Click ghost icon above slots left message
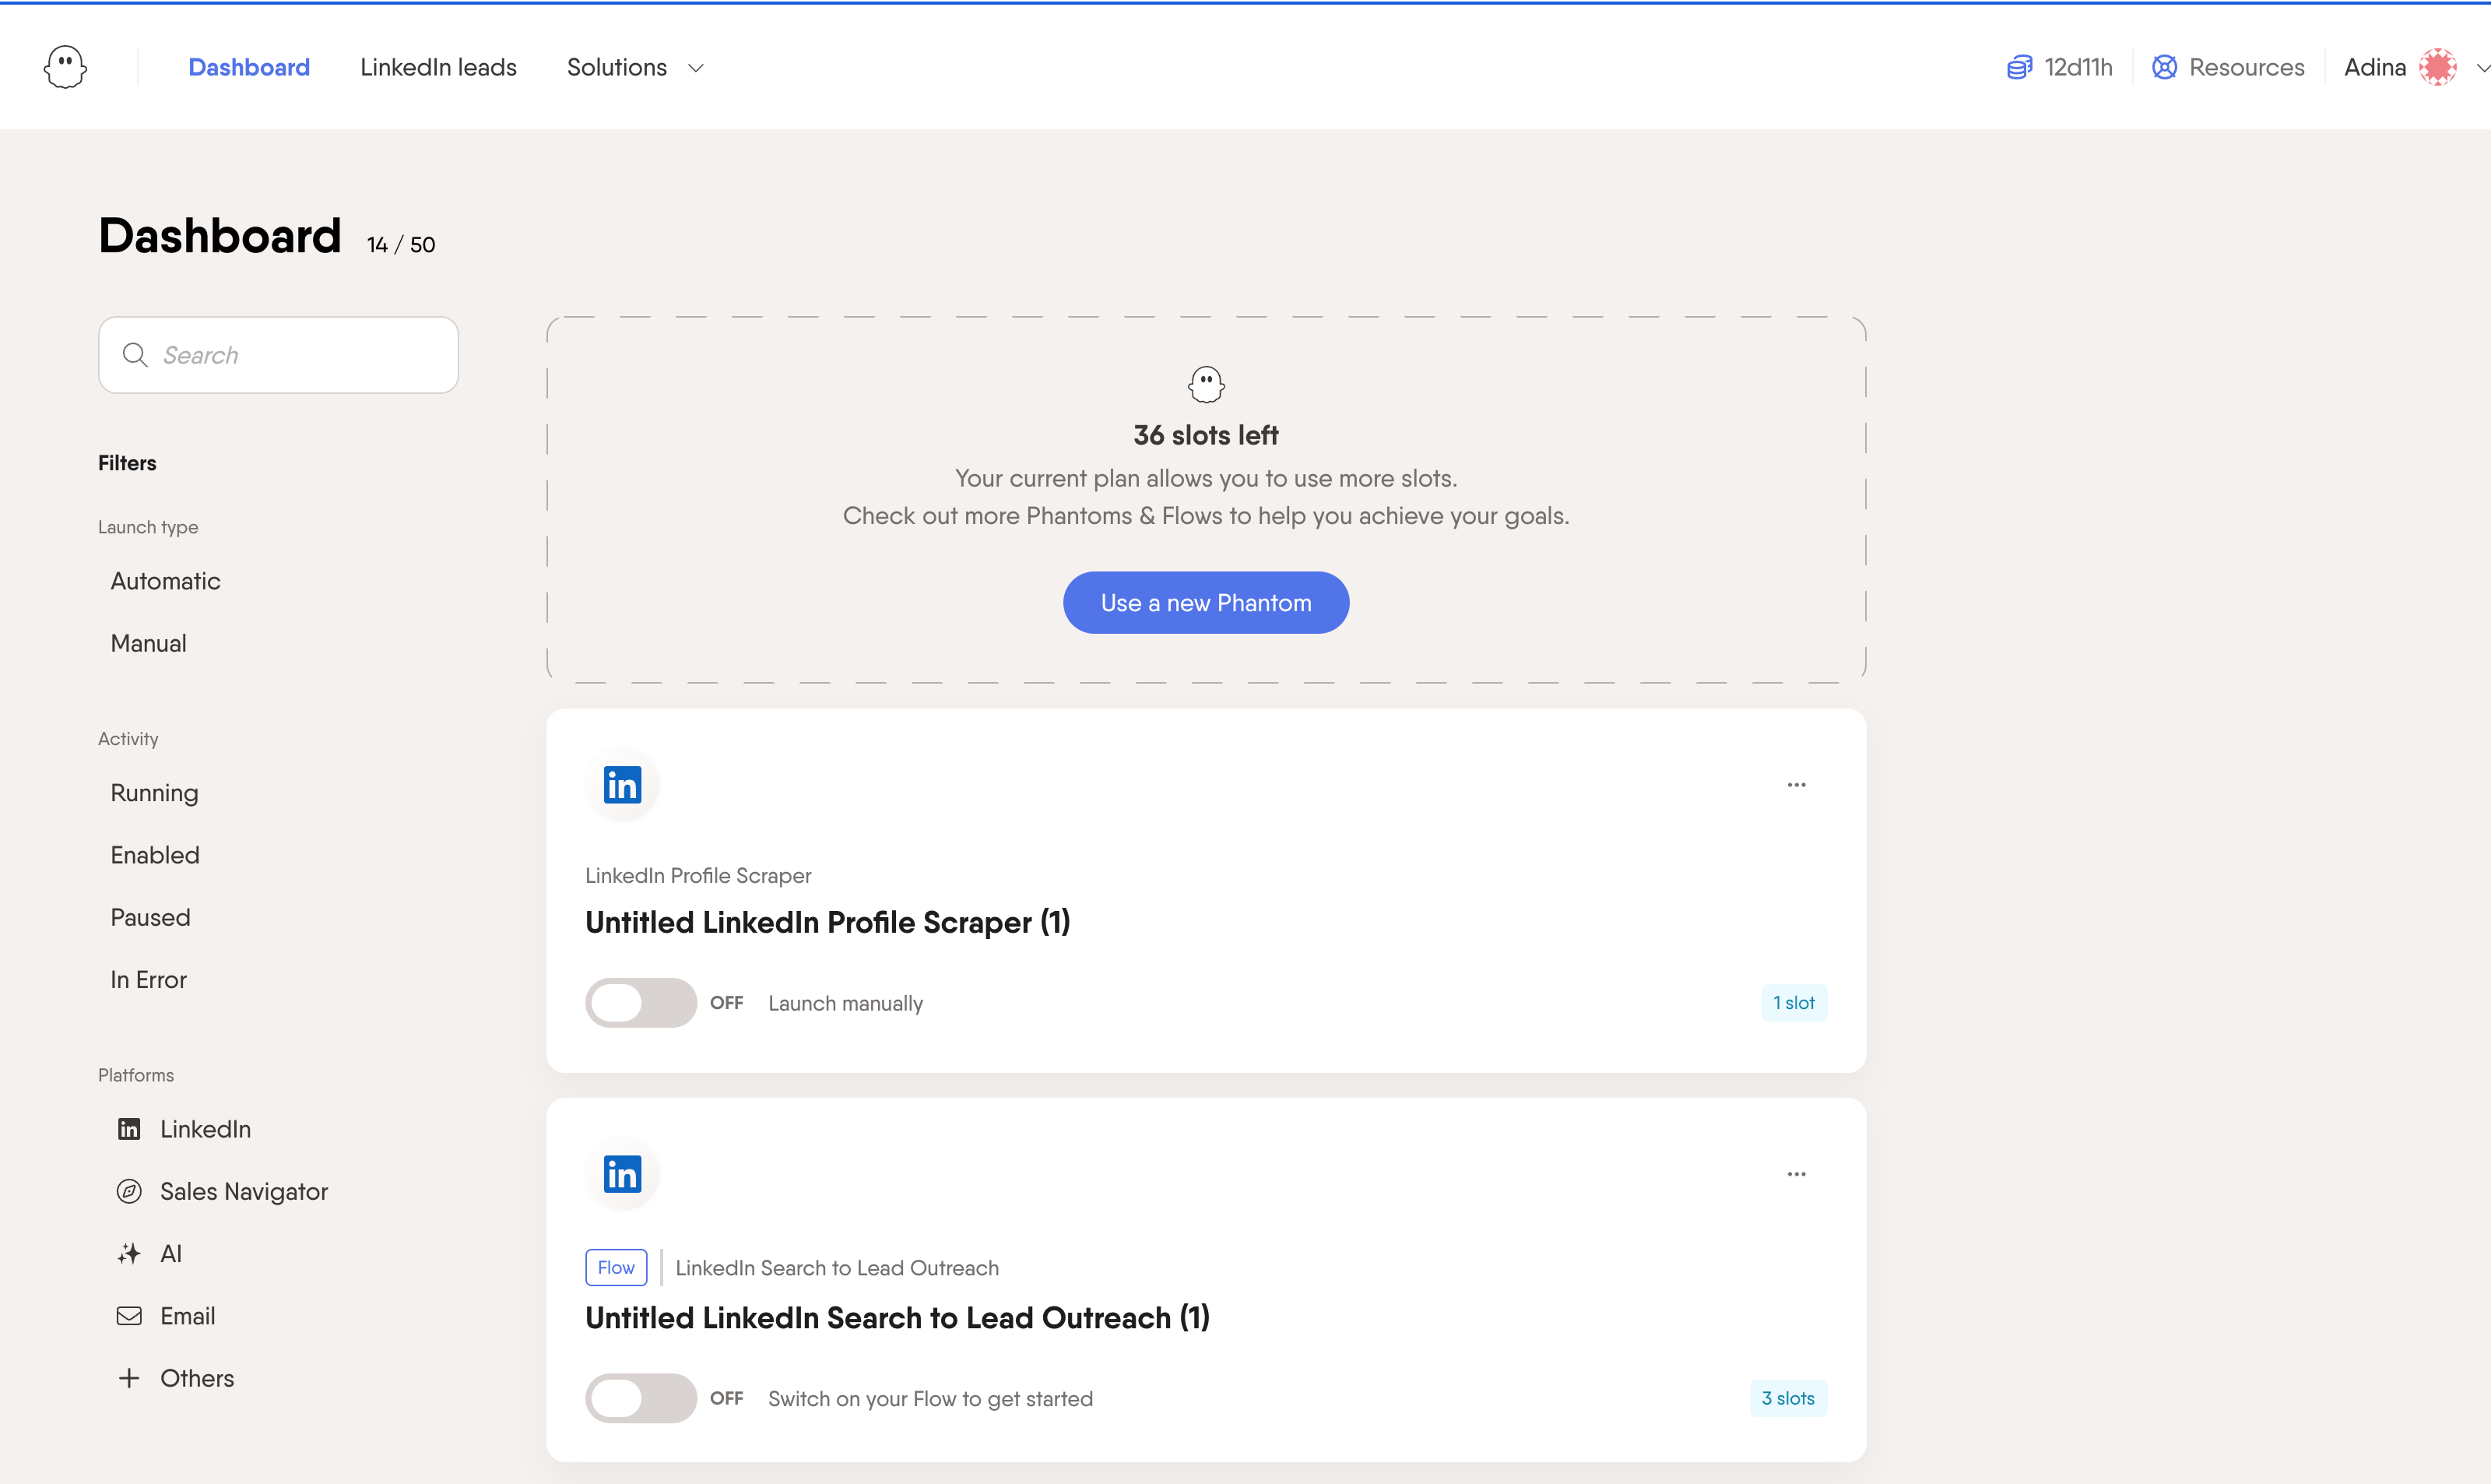The image size is (2491, 1484). (1206, 384)
